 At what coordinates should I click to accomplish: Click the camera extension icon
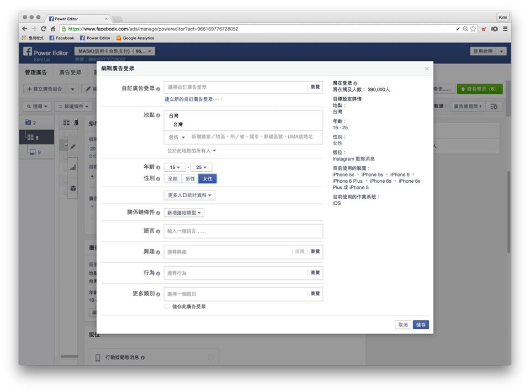(495, 29)
